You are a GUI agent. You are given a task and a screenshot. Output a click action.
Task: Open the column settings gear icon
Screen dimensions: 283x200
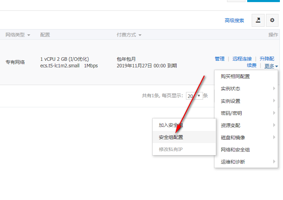click(272, 20)
